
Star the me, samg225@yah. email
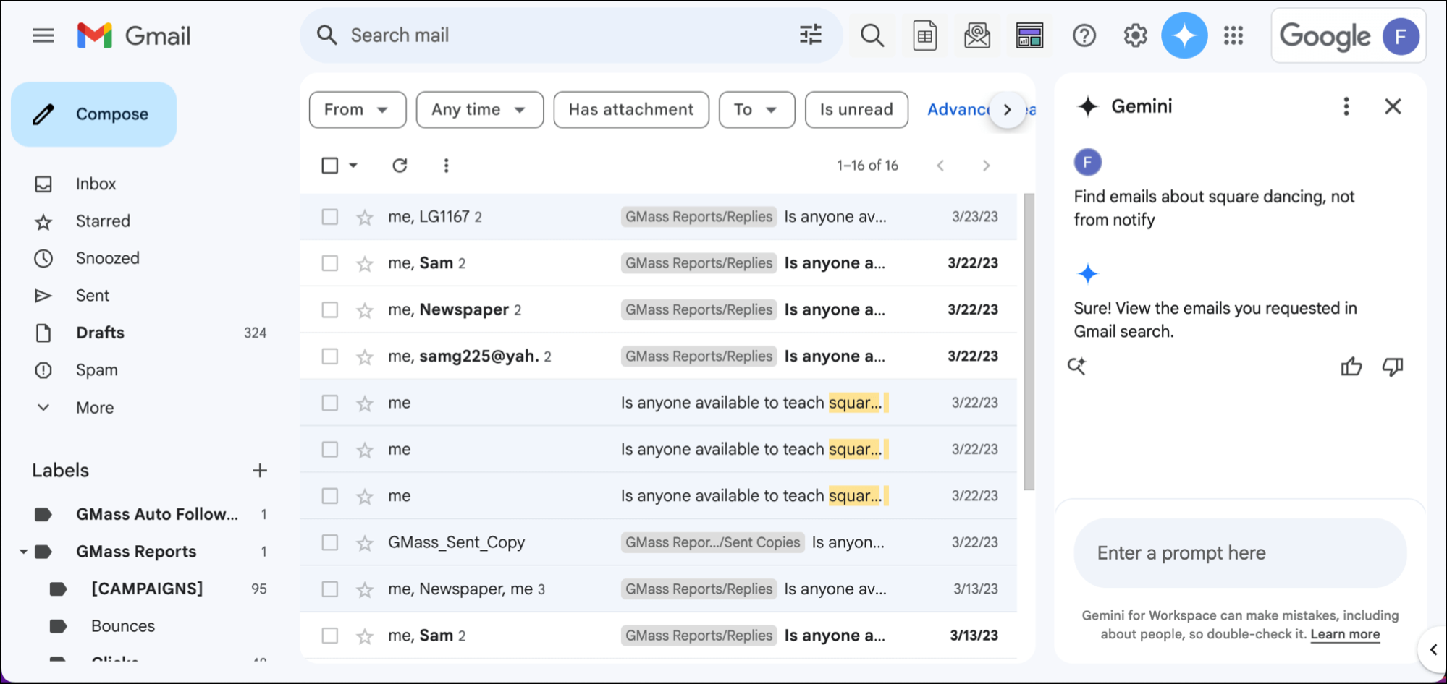[365, 356]
